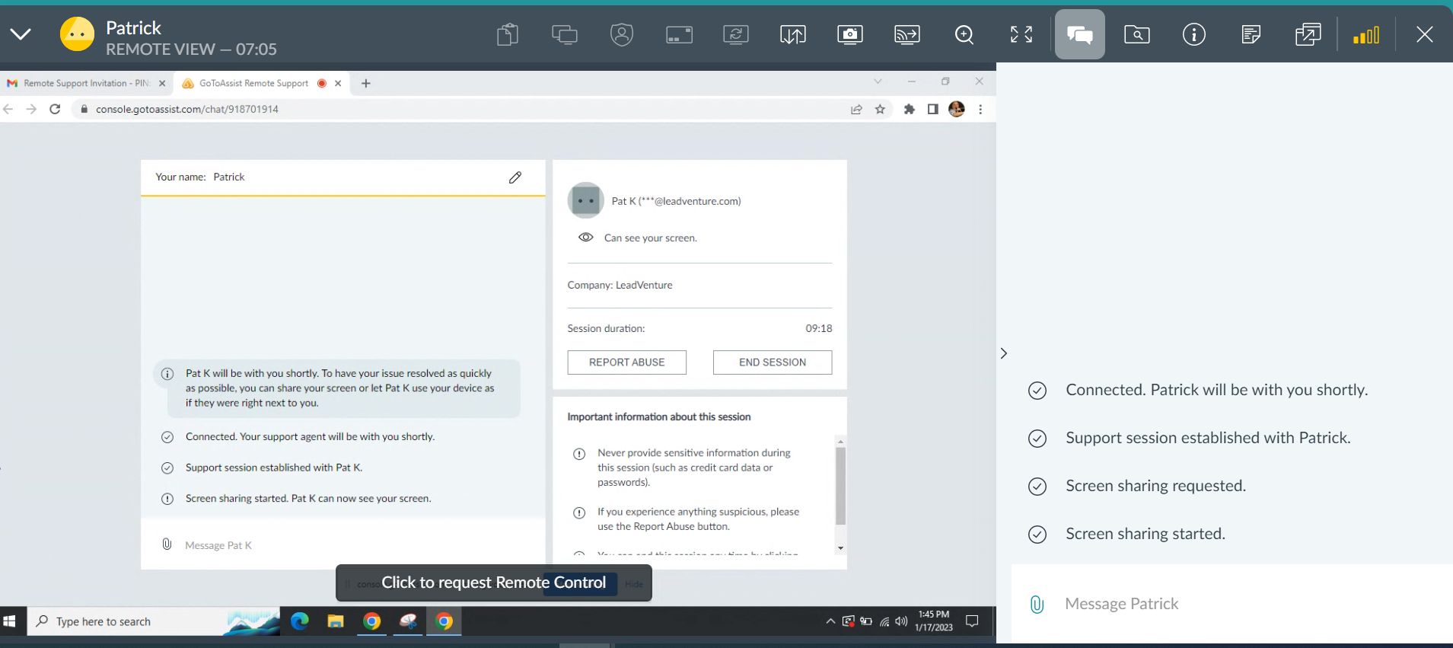
Task: Open the session notes icon
Action: pos(1251,34)
